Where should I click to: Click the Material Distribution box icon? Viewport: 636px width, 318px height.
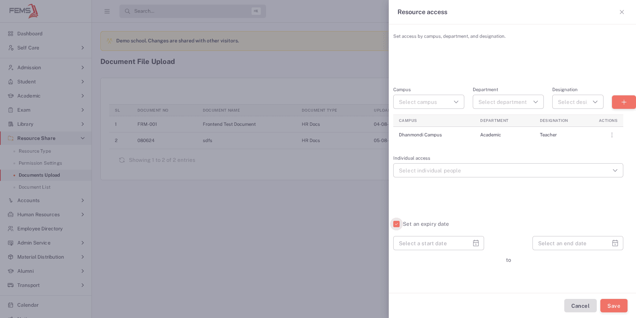coord(11,257)
